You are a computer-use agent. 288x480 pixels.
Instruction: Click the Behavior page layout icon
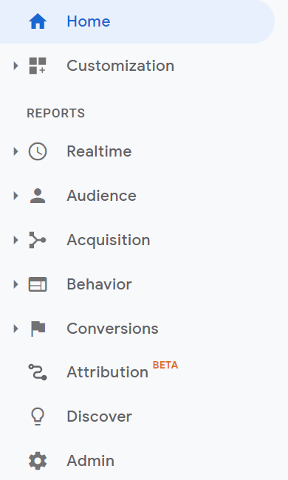click(x=38, y=284)
